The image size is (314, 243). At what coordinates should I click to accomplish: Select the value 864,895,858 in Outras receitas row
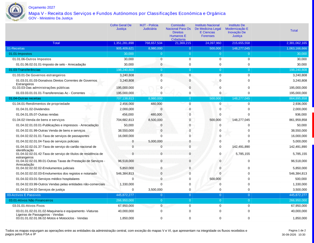tap(298, 98)
